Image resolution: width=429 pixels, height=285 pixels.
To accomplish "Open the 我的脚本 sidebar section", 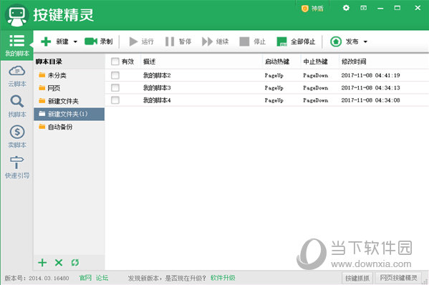I will click(17, 45).
